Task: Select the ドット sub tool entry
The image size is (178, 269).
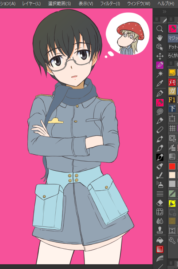Action: pyautogui.click(x=173, y=47)
